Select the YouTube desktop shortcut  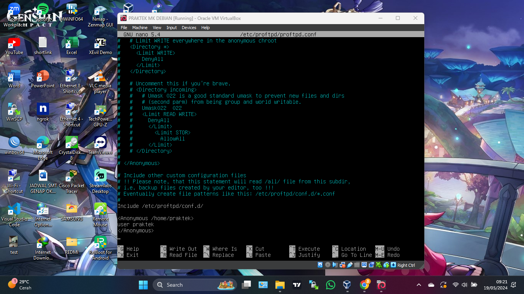[x=14, y=46]
